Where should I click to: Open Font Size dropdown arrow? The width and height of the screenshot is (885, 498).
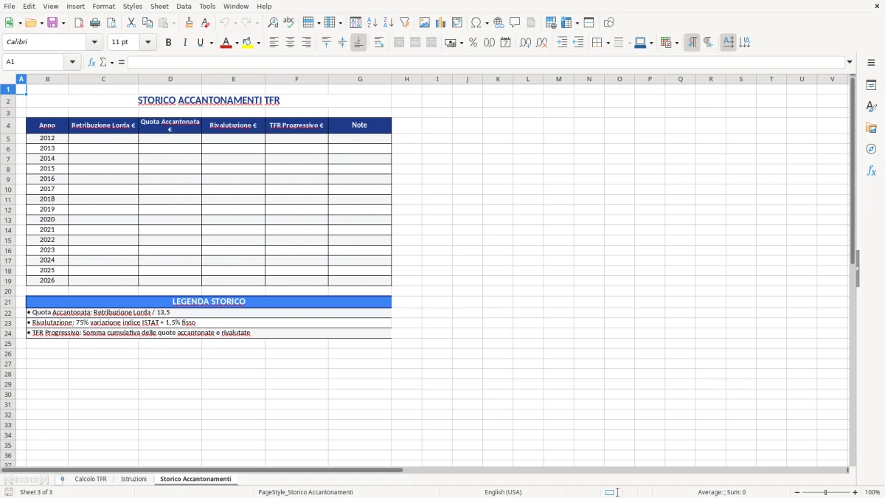point(148,42)
